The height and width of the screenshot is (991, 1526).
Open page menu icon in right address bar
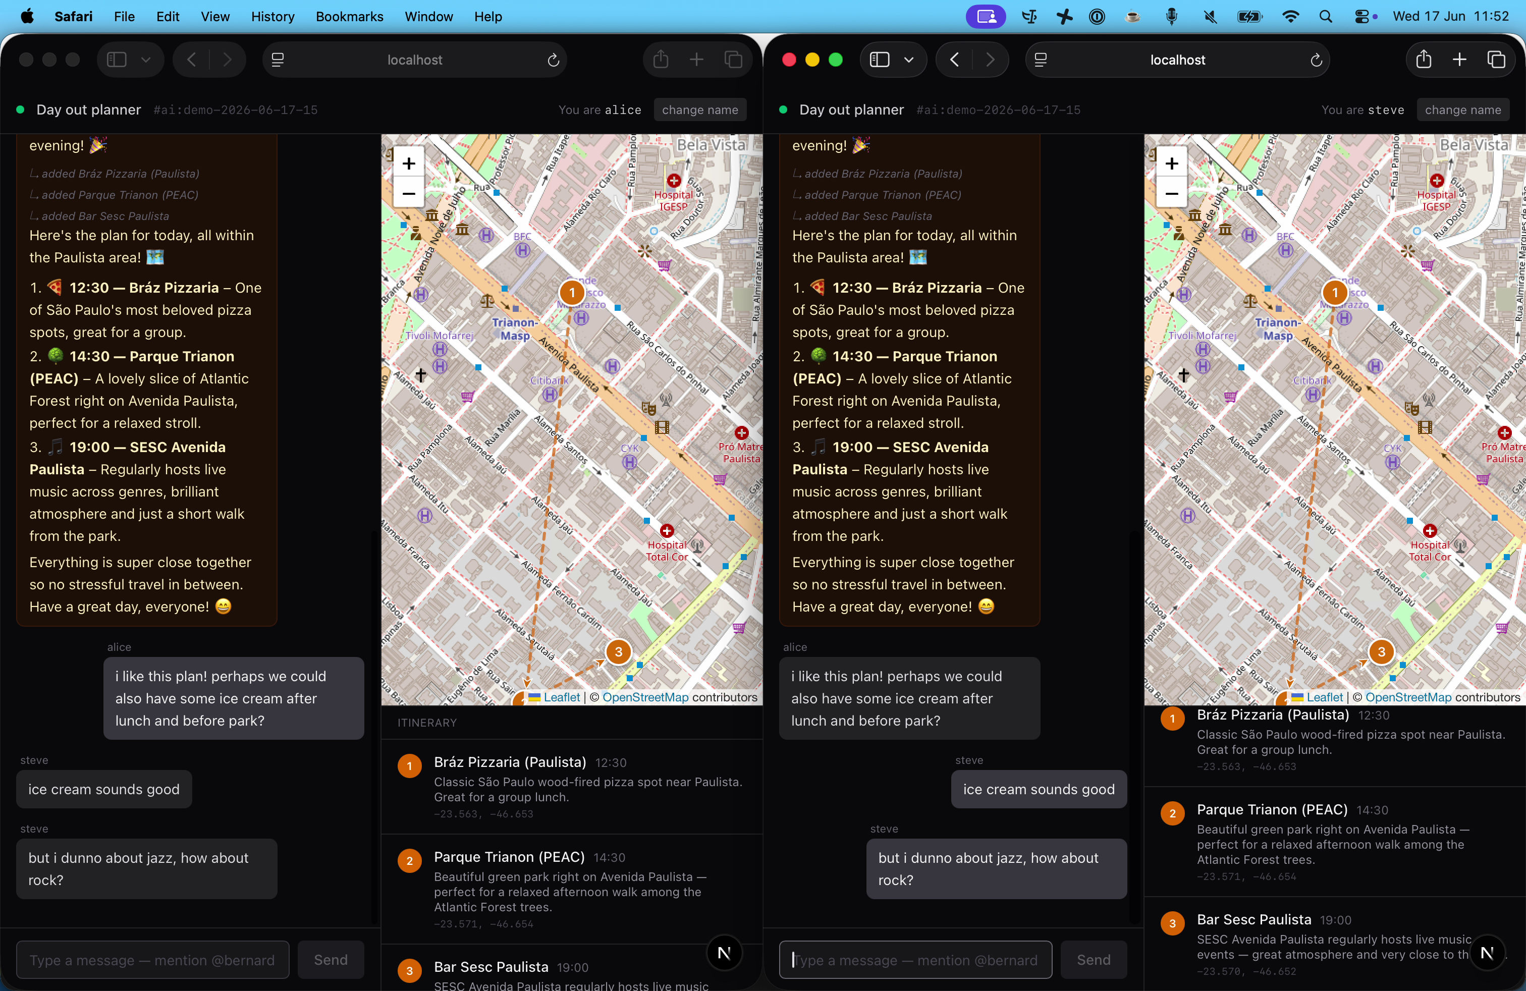pos(1041,60)
